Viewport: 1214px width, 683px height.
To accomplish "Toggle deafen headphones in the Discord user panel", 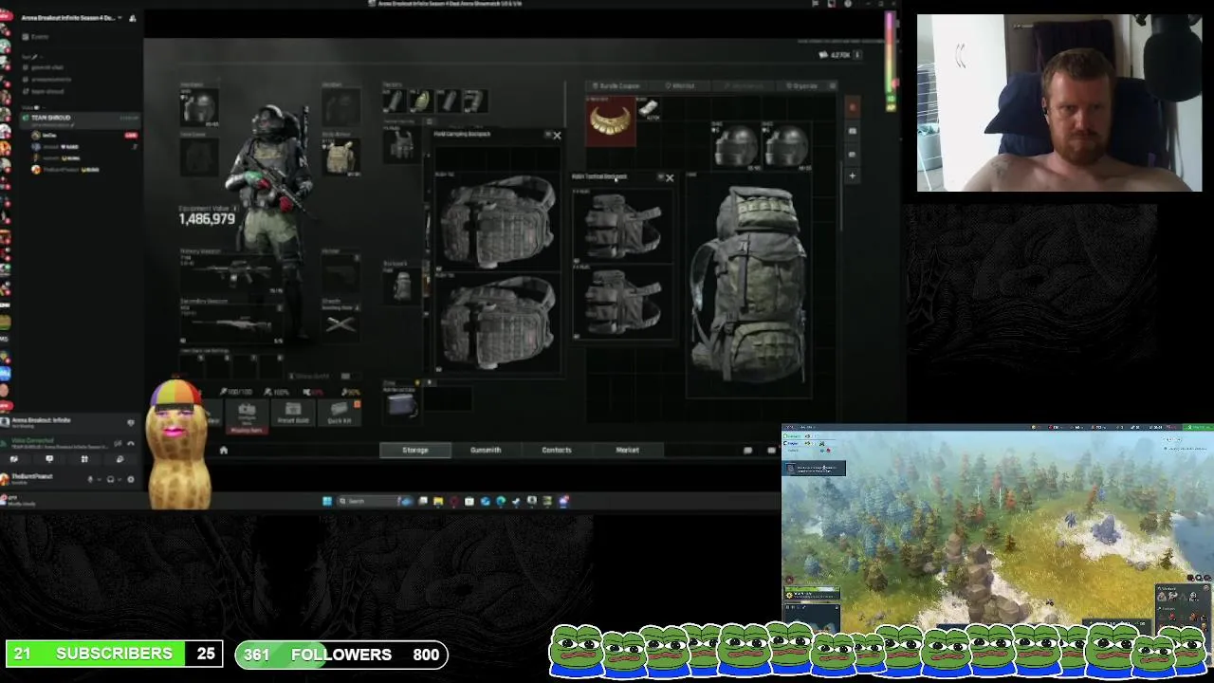I will (x=110, y=479).
